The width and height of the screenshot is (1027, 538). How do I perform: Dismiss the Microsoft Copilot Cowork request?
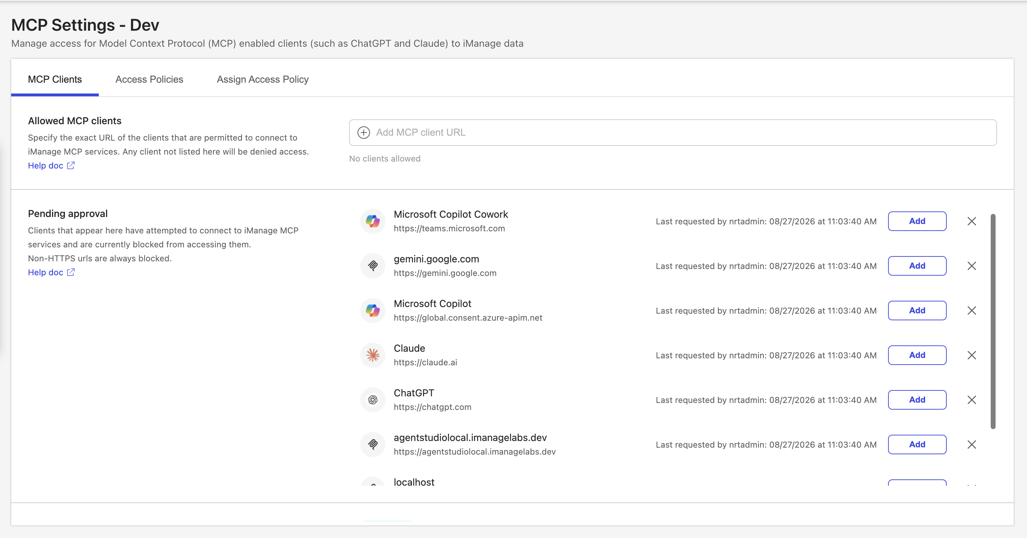pos(971,221)
